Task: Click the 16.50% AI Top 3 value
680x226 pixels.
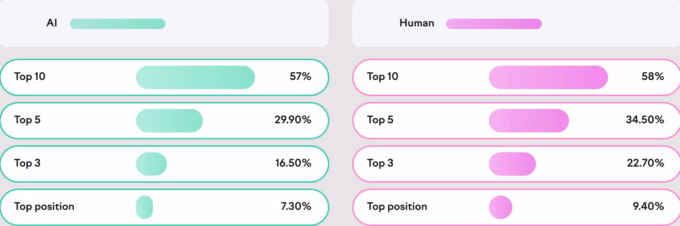Action: (x=293, y=163)
